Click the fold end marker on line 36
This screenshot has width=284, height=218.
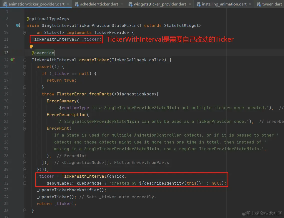(25, 211)
